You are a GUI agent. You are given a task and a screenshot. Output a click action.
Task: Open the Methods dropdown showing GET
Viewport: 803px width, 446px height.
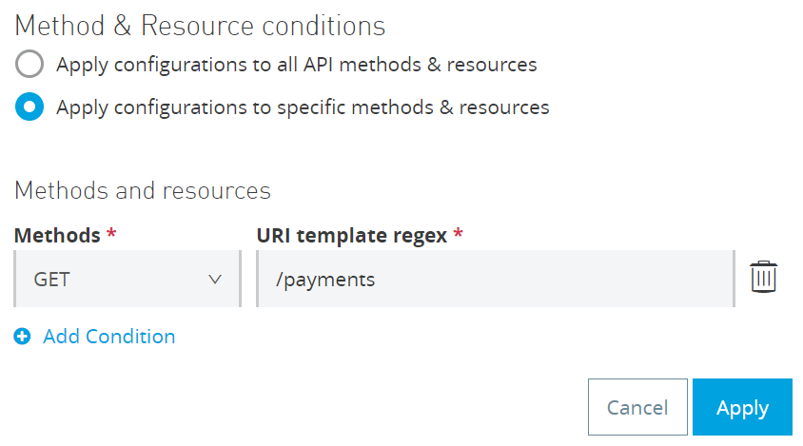tap(127, 279)
